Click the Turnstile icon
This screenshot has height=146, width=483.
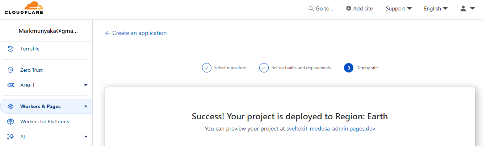pos(10,49)
